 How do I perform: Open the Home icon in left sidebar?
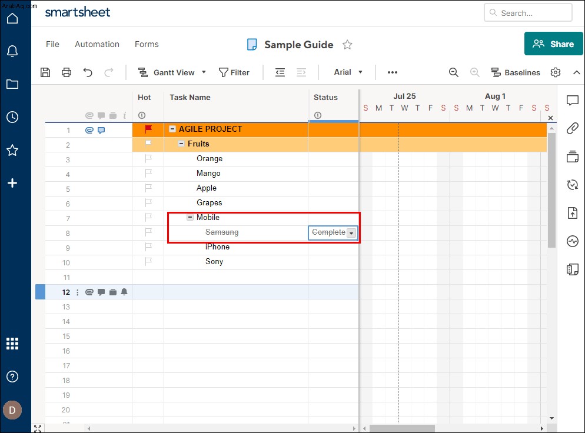pos(12,18)
